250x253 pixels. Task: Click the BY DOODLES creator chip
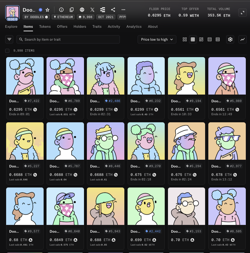tap(36, 17)
